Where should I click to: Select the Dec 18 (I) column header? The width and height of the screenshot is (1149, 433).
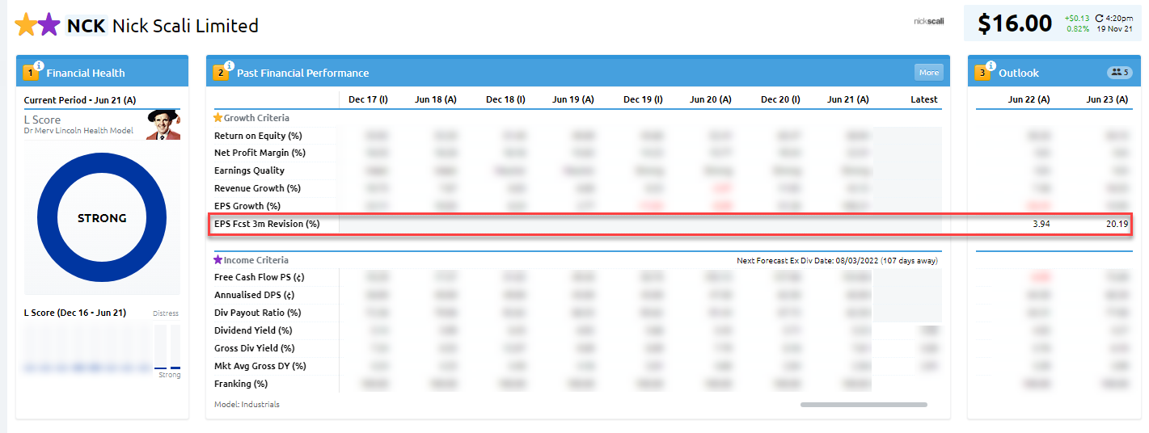505,99
